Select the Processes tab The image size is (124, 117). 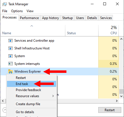[9, 17]
